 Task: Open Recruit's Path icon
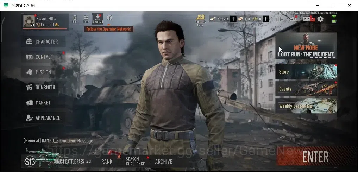coord(200,20)
